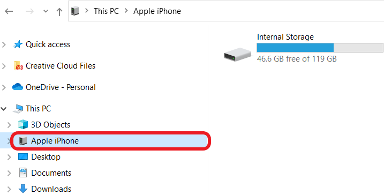Open Creative Cloud Files folder icon
Screen dimensions: 384x195
point(18,66)
